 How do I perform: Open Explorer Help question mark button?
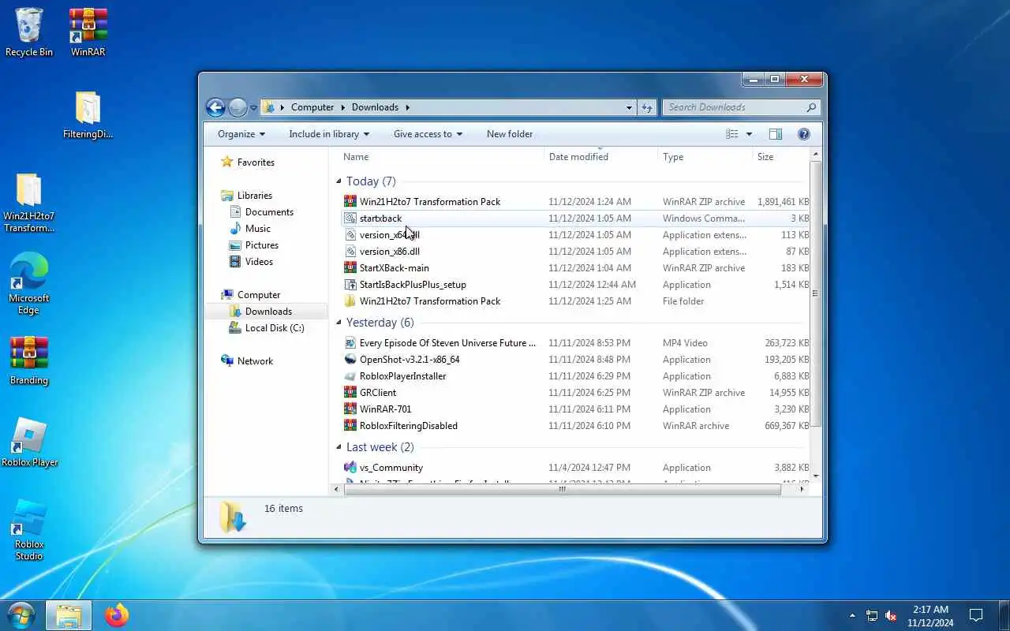(804, 134)
